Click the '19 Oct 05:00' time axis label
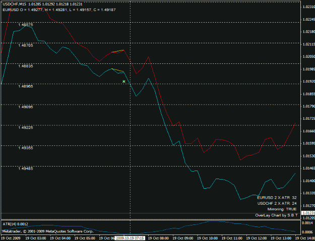The image size is (315, 241). (x=85, y=238)
